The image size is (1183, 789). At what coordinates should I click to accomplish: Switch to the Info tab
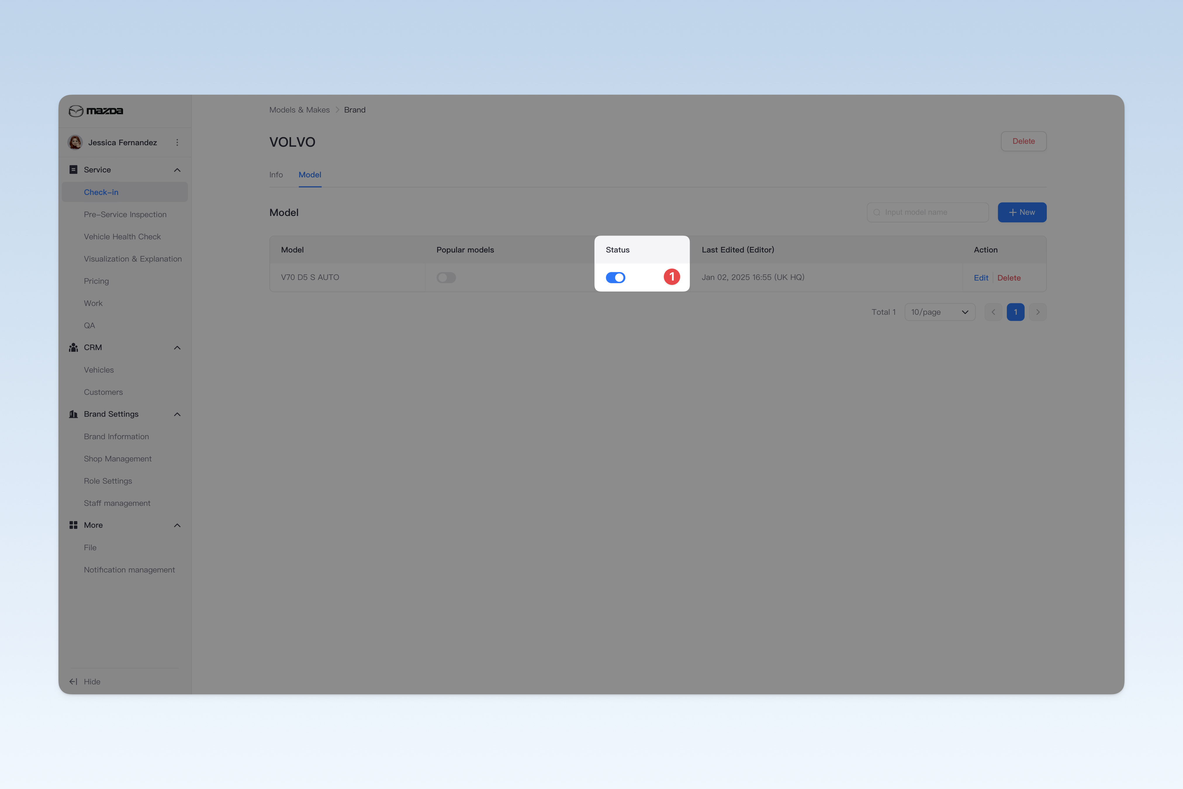tap(276, 175)
